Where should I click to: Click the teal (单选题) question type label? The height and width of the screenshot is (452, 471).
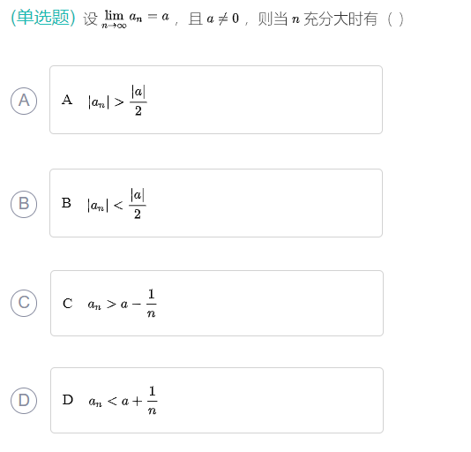click(x=43, y=18)
